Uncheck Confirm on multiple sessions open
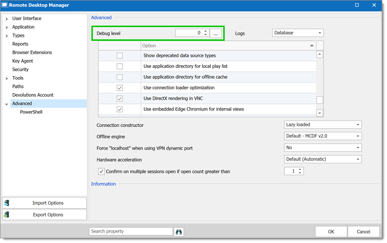The image size is (387, 243). coord(101,171)
